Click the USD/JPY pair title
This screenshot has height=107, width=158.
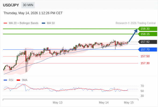click(x=11, y=5)
